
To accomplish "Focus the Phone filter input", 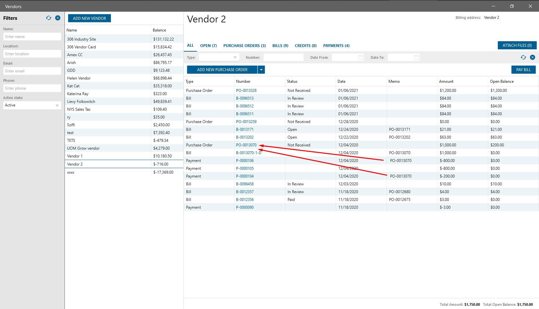I will coord(32,88).
